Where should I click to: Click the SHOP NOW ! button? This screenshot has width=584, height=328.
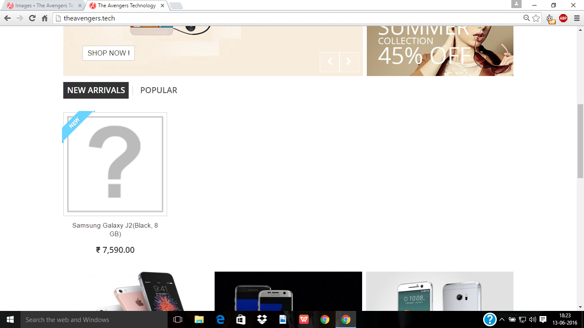[x=109, y=53]
